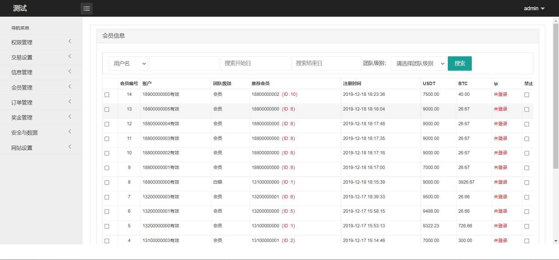Click account 13200000001有效
This screenshot has height=260, width=559.
161,211
